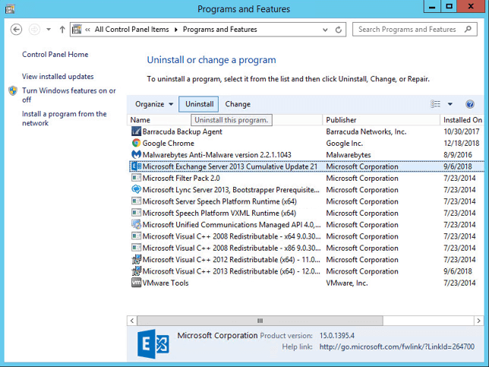
Task: Open the arrow after All Control Panel Items
Action: [x=176, y=30]
